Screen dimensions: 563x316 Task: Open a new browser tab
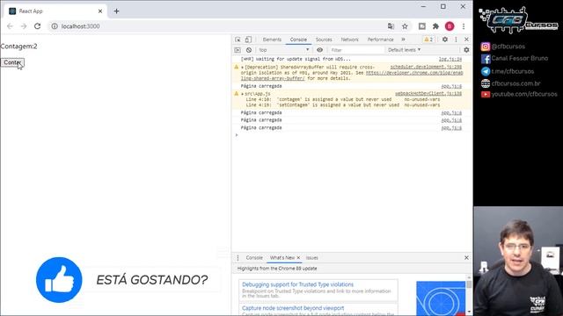pyautogui.click(x=116, y=11)
